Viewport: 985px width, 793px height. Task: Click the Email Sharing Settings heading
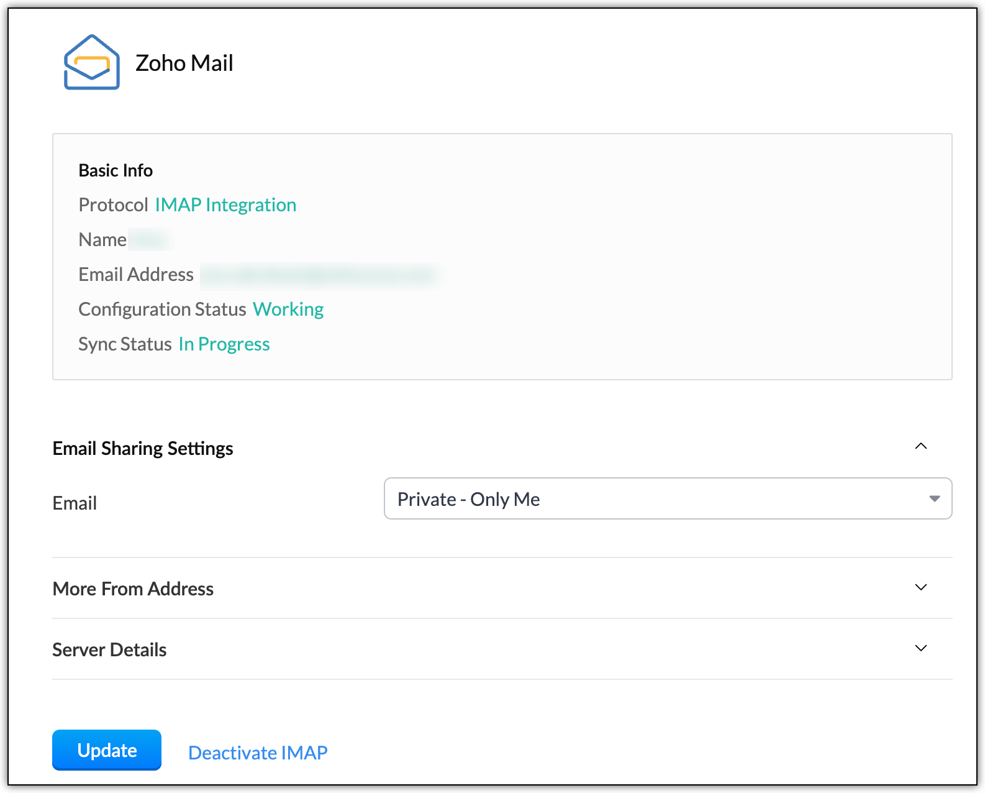click(x=143, y=449)
